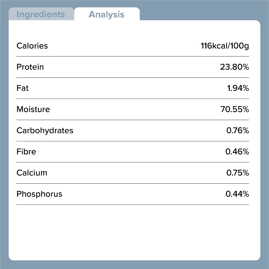This screenshot has width=269, height=269.
Task: Click the 0.76% carbohydrates value
Action: 237,131
